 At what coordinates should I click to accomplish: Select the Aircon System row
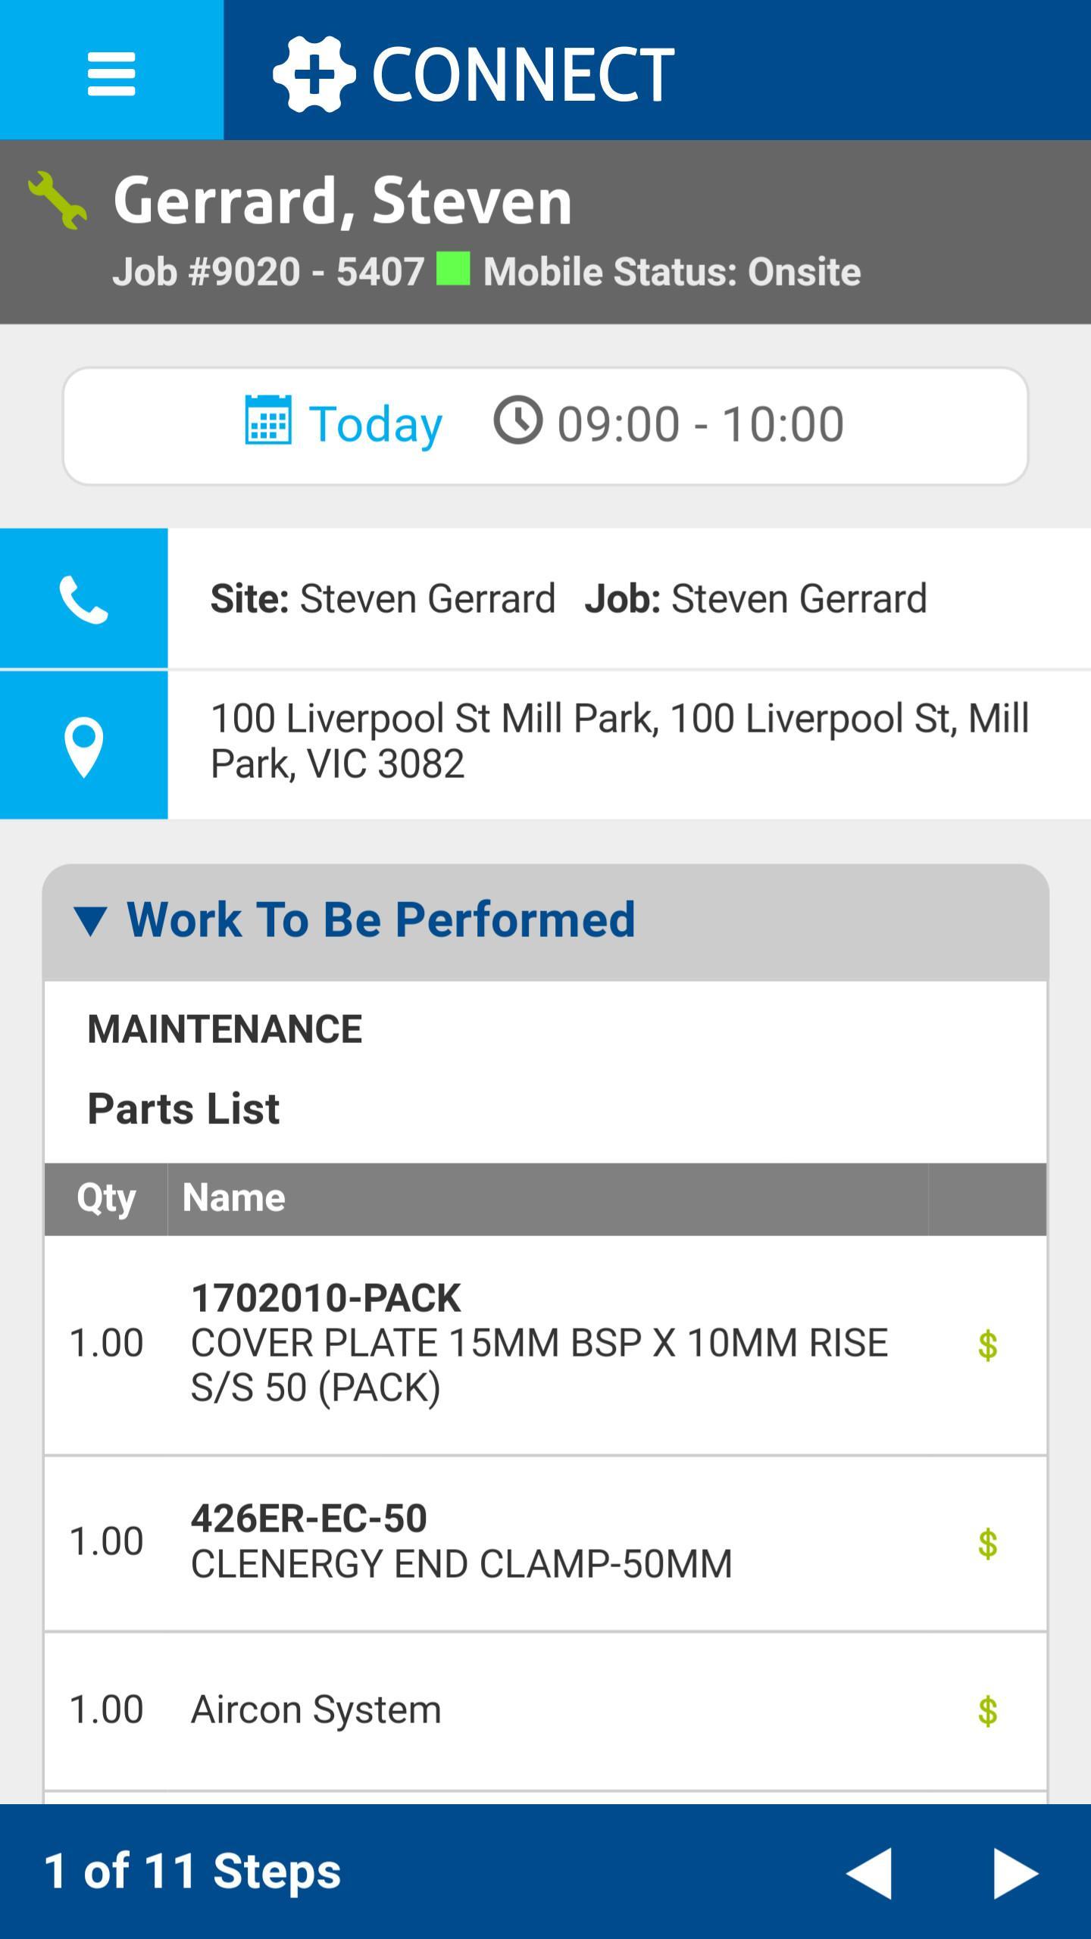[x=485, y=1710]
